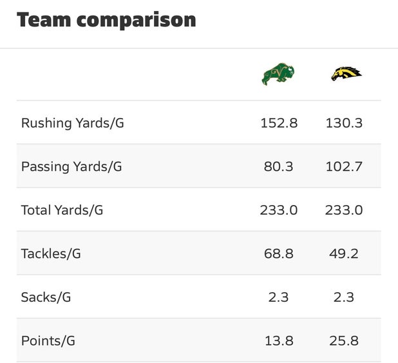398x363 pixels.
Task: Select the Sacks/G row label
Action: [x=46, y=297]
